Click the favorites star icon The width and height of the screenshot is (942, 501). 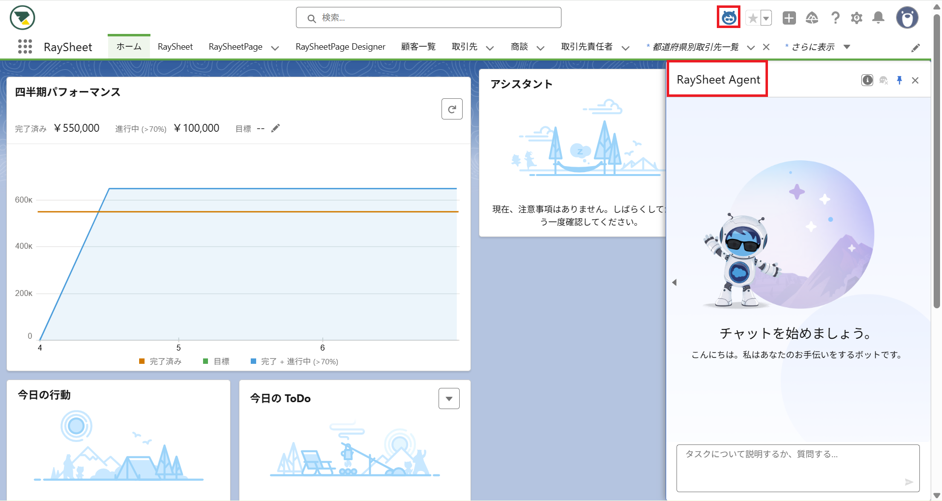[752, 18]
